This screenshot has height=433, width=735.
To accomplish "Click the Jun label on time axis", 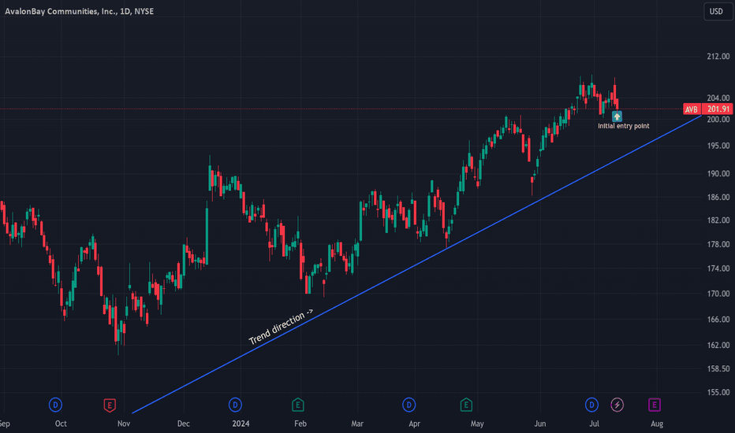I will (540, 424).
